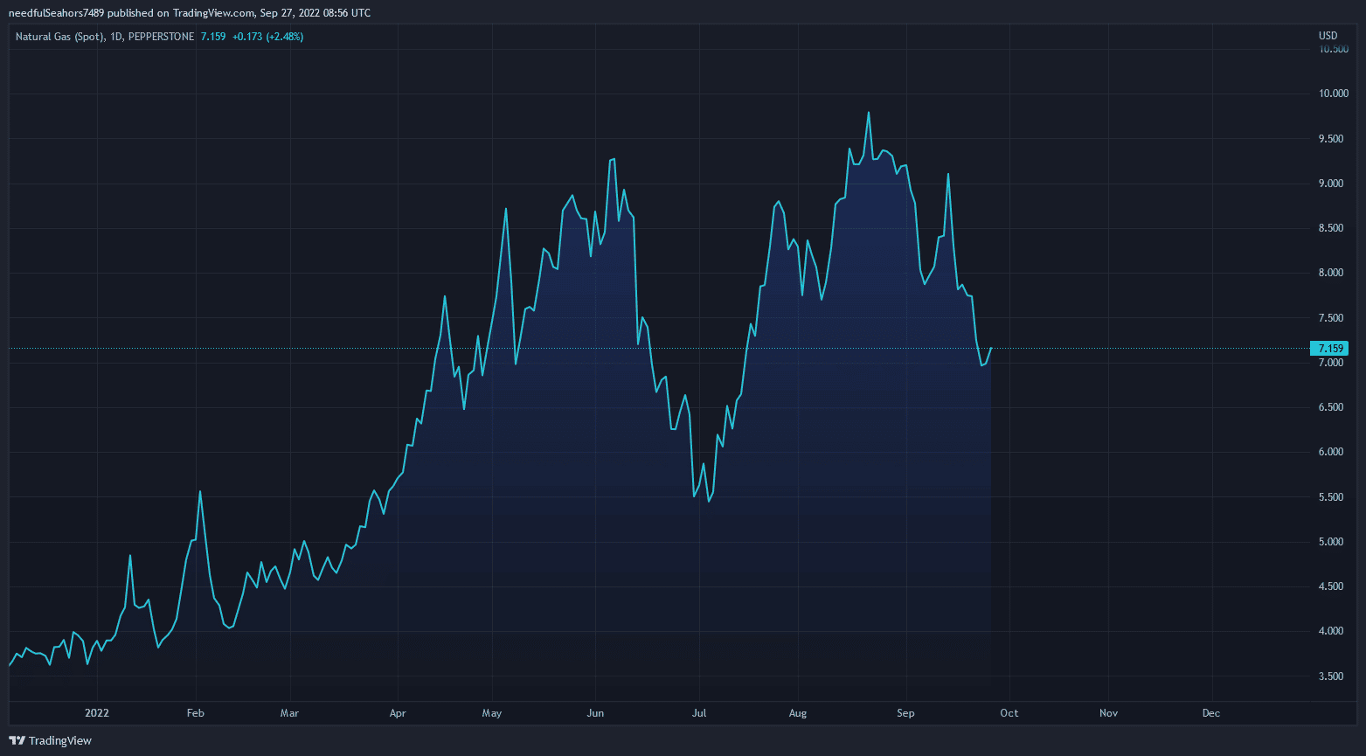Select the Sep label on time axis
The height and width of the screenshot is (756, 1366).
[905, 713]
